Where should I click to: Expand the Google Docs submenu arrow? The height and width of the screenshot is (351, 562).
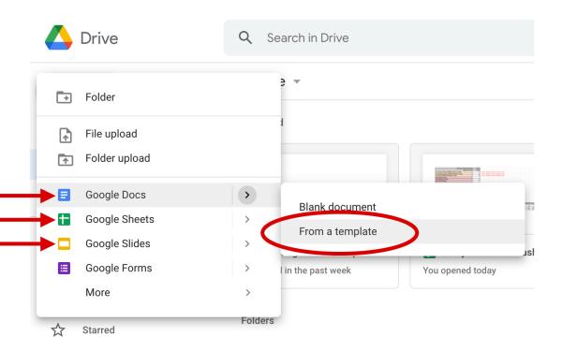coord(247,195)
